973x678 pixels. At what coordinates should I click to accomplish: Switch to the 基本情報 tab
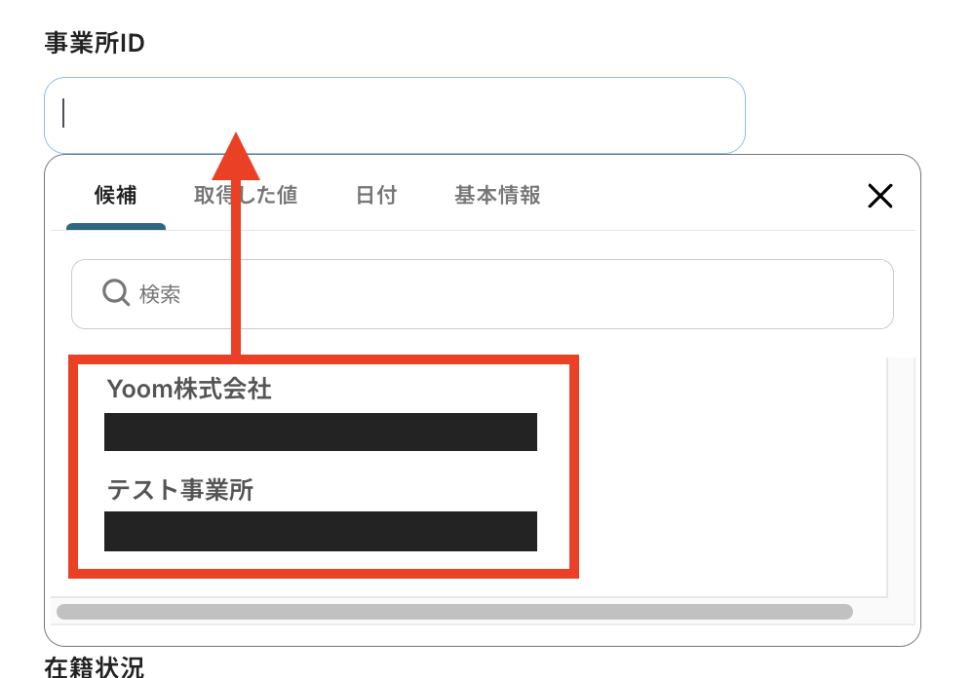(497, 195)
